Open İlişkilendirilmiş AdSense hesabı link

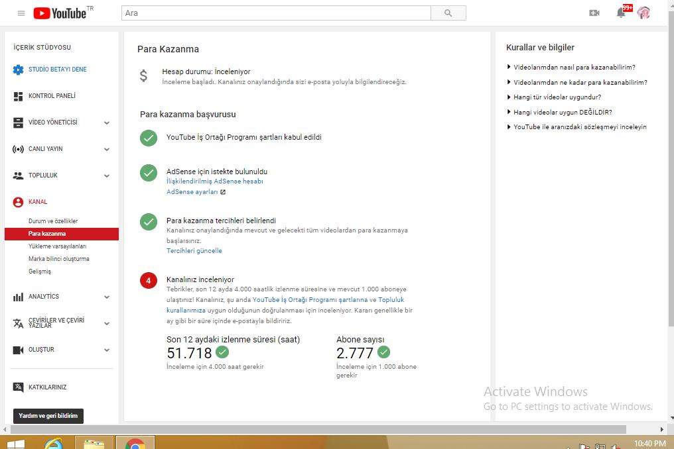click(214, 181)
